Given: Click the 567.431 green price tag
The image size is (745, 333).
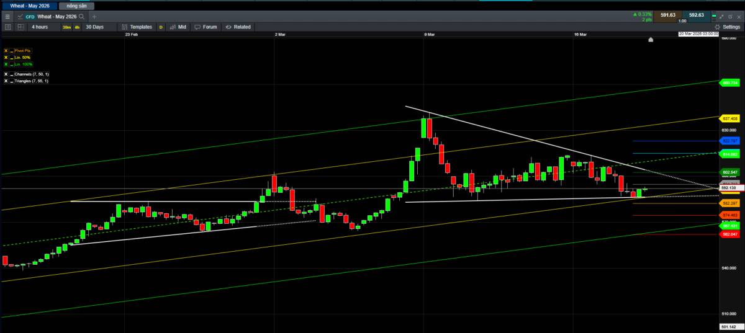Looking at the screenshot, I should pyautogui.click(x=729, y=226).
